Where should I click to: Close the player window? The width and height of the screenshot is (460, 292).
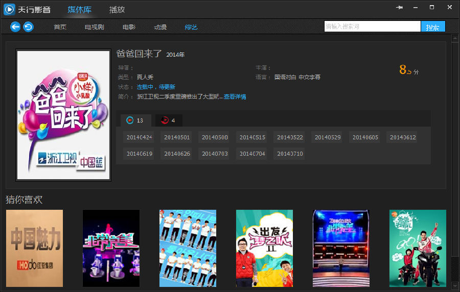(450, 7)
